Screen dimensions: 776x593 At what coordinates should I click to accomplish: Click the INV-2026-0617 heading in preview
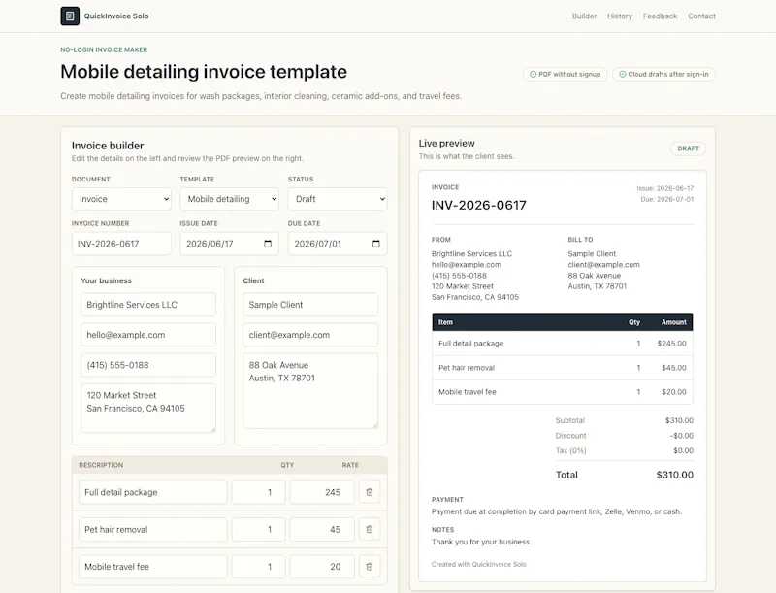pos(478,205)
